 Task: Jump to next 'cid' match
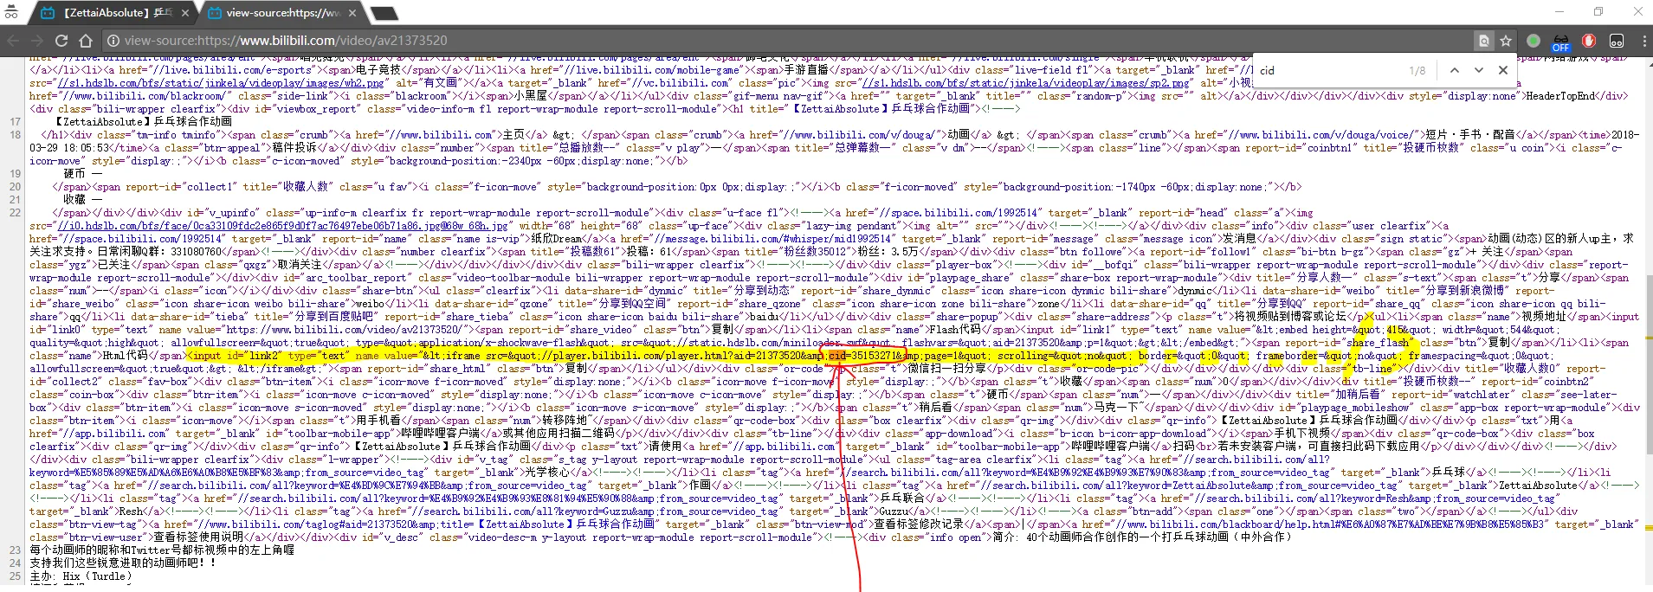1478,70
